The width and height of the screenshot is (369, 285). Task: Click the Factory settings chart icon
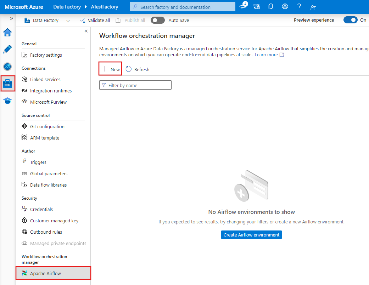click(x=24, y=55)
